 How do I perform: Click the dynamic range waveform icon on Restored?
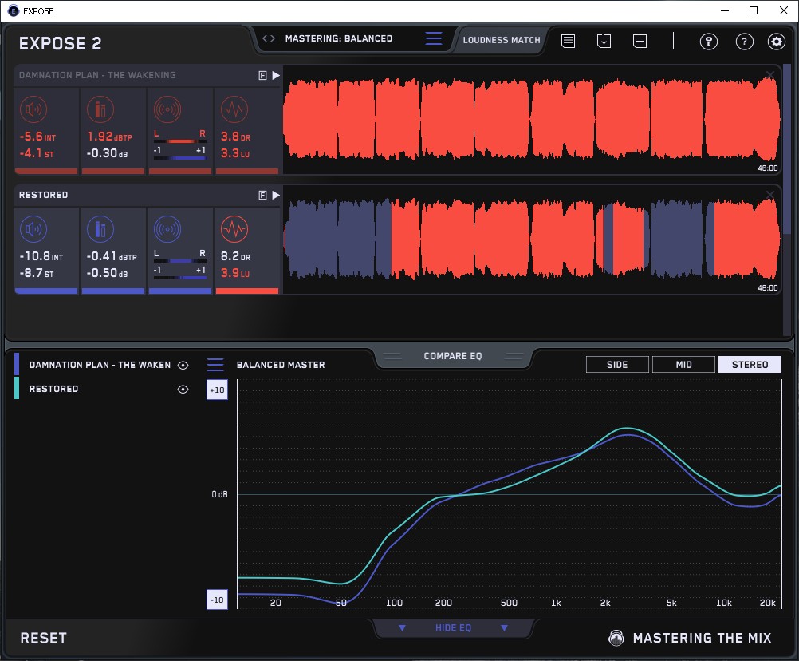click(x=234, y=230)
